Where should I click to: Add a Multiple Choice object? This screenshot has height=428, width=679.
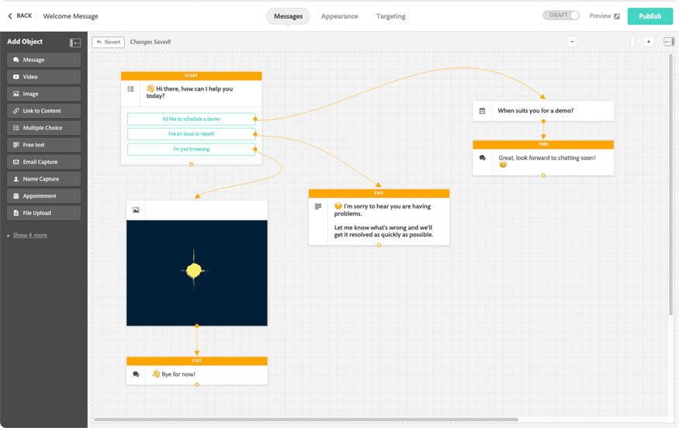tap(43, 128)
